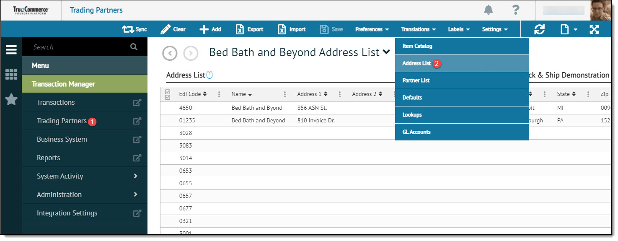
Task: Click the Save disk button
Action: (331, 29)
